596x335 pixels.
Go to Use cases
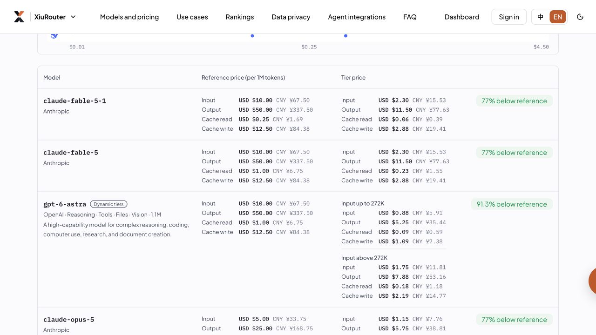[192, 17]
